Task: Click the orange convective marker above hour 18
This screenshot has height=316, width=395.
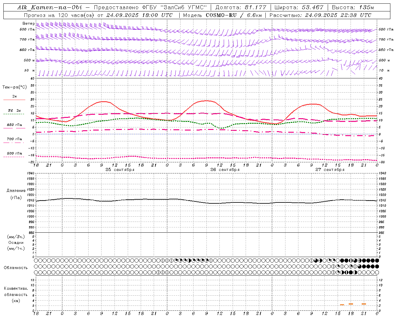Action: pos(351,304)
